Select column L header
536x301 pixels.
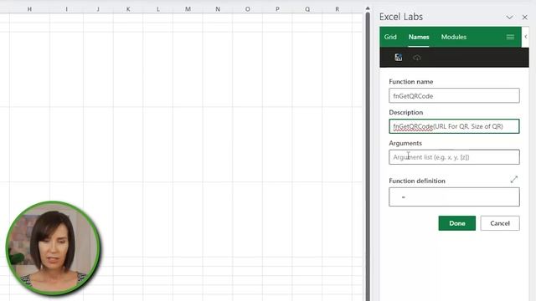tap(158, 9)
